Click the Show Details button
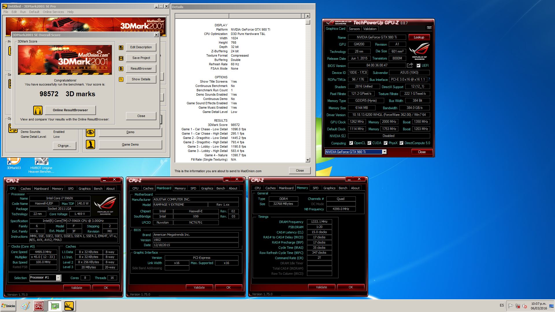 point(141,79)
